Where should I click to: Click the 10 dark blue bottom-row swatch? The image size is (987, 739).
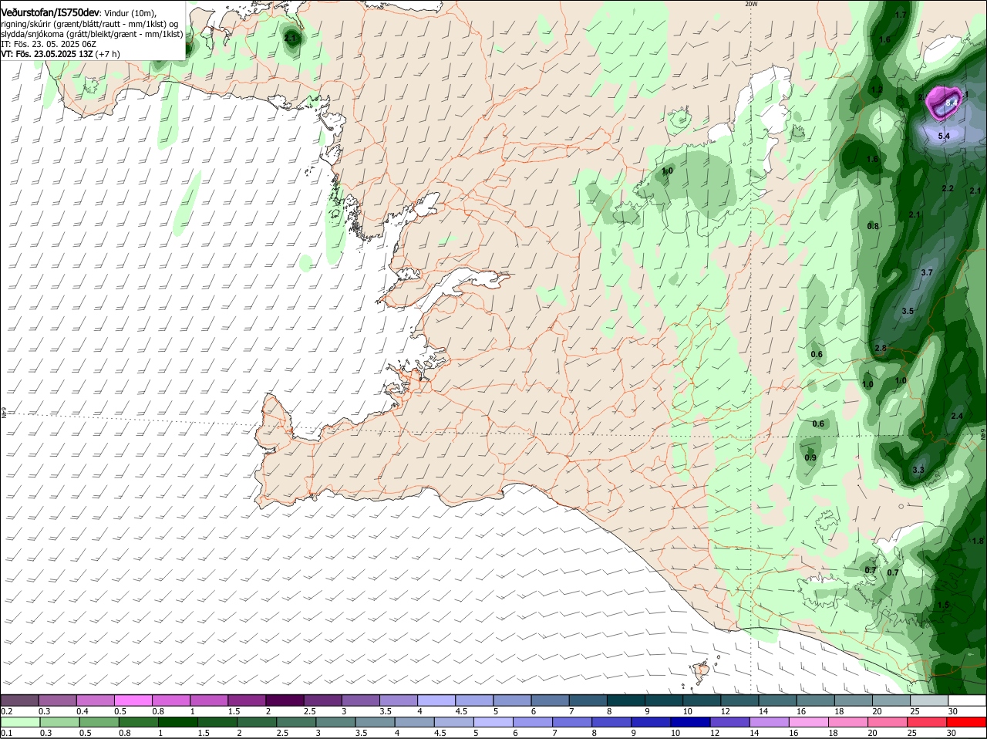click(x=691, y=721)
